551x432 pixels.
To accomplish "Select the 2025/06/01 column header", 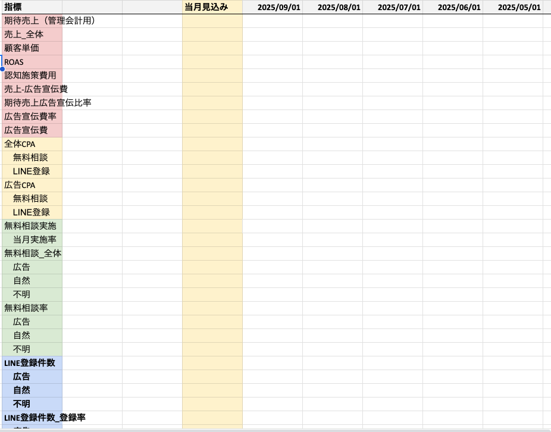I will [453, 7].
